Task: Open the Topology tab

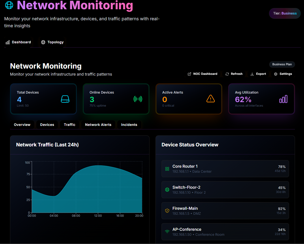Action: click(52, 42)
